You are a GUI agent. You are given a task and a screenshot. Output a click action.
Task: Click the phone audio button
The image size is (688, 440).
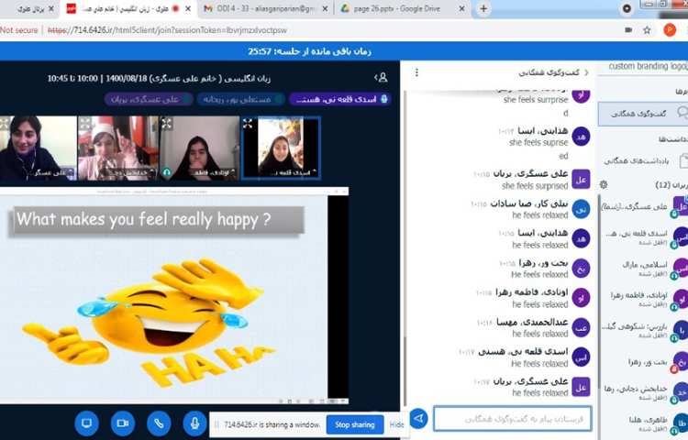coord(158,423)
